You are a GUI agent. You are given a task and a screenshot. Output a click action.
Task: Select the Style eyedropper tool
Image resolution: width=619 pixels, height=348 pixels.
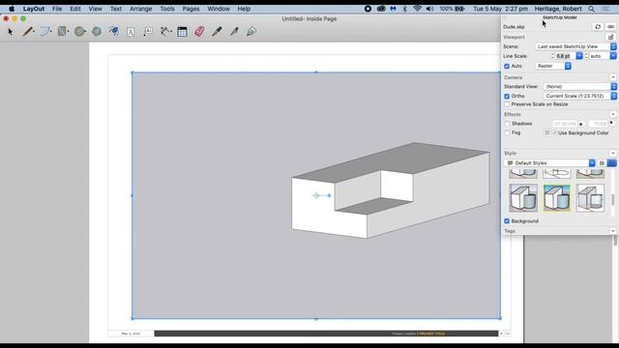[x=217, y=32]
